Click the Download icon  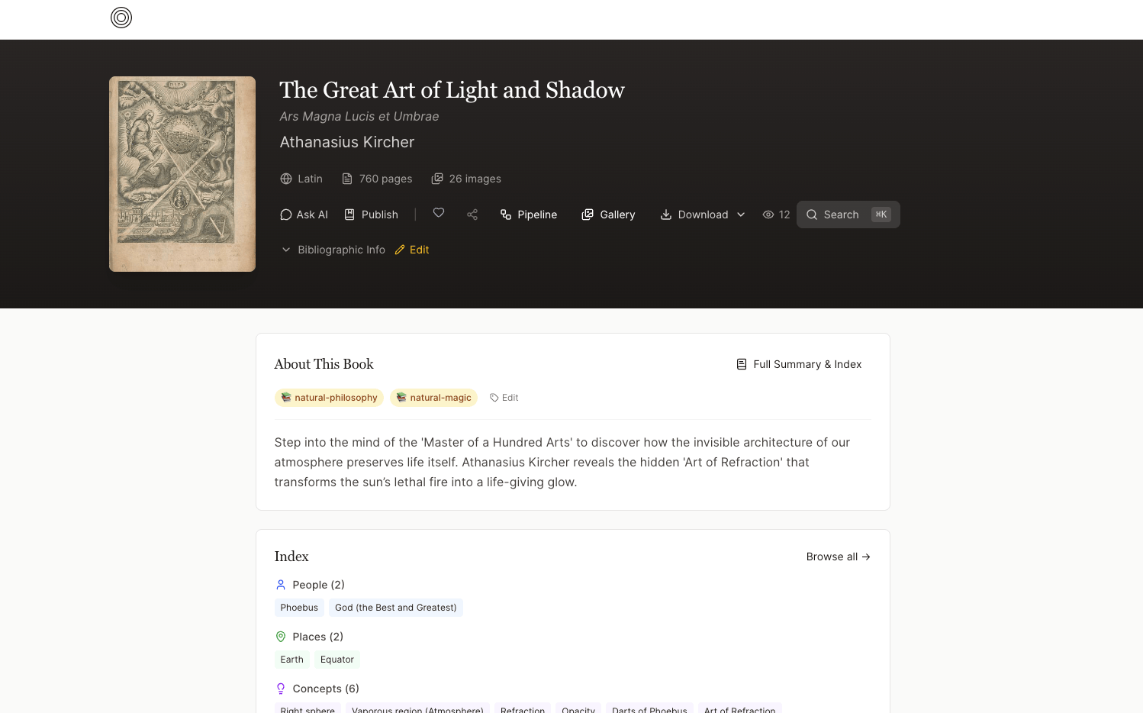click(667, 215)
